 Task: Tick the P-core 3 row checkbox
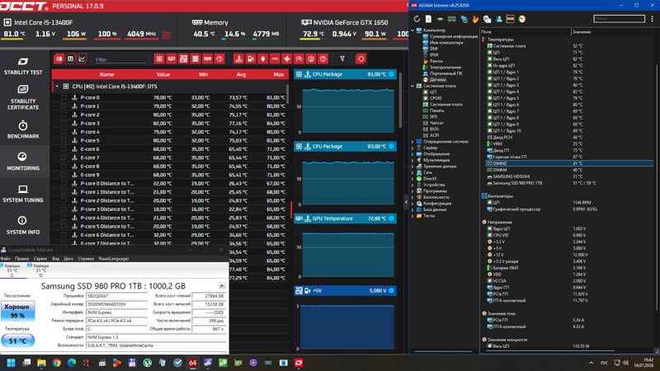[x=64, y=123]
